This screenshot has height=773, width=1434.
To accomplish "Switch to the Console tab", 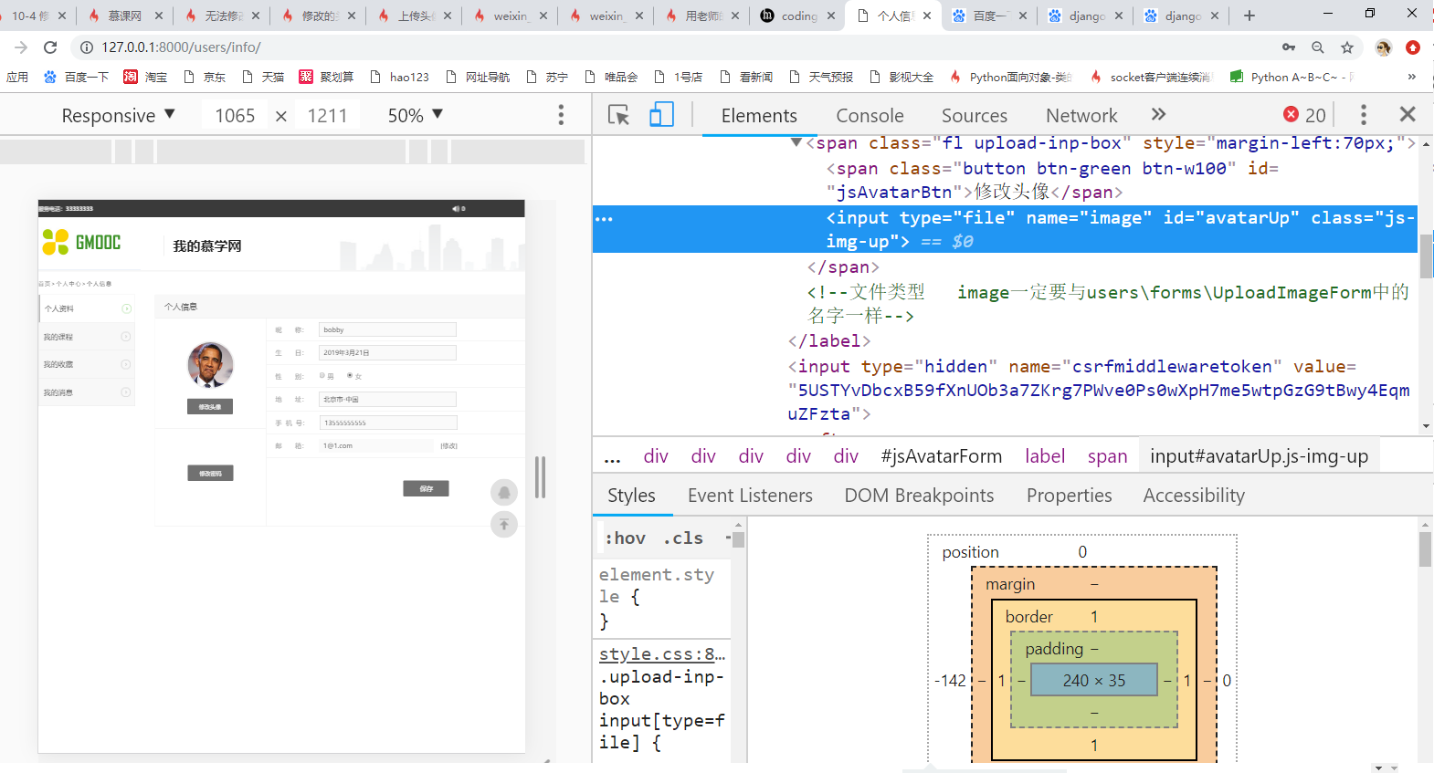I will tap(870, 116).
